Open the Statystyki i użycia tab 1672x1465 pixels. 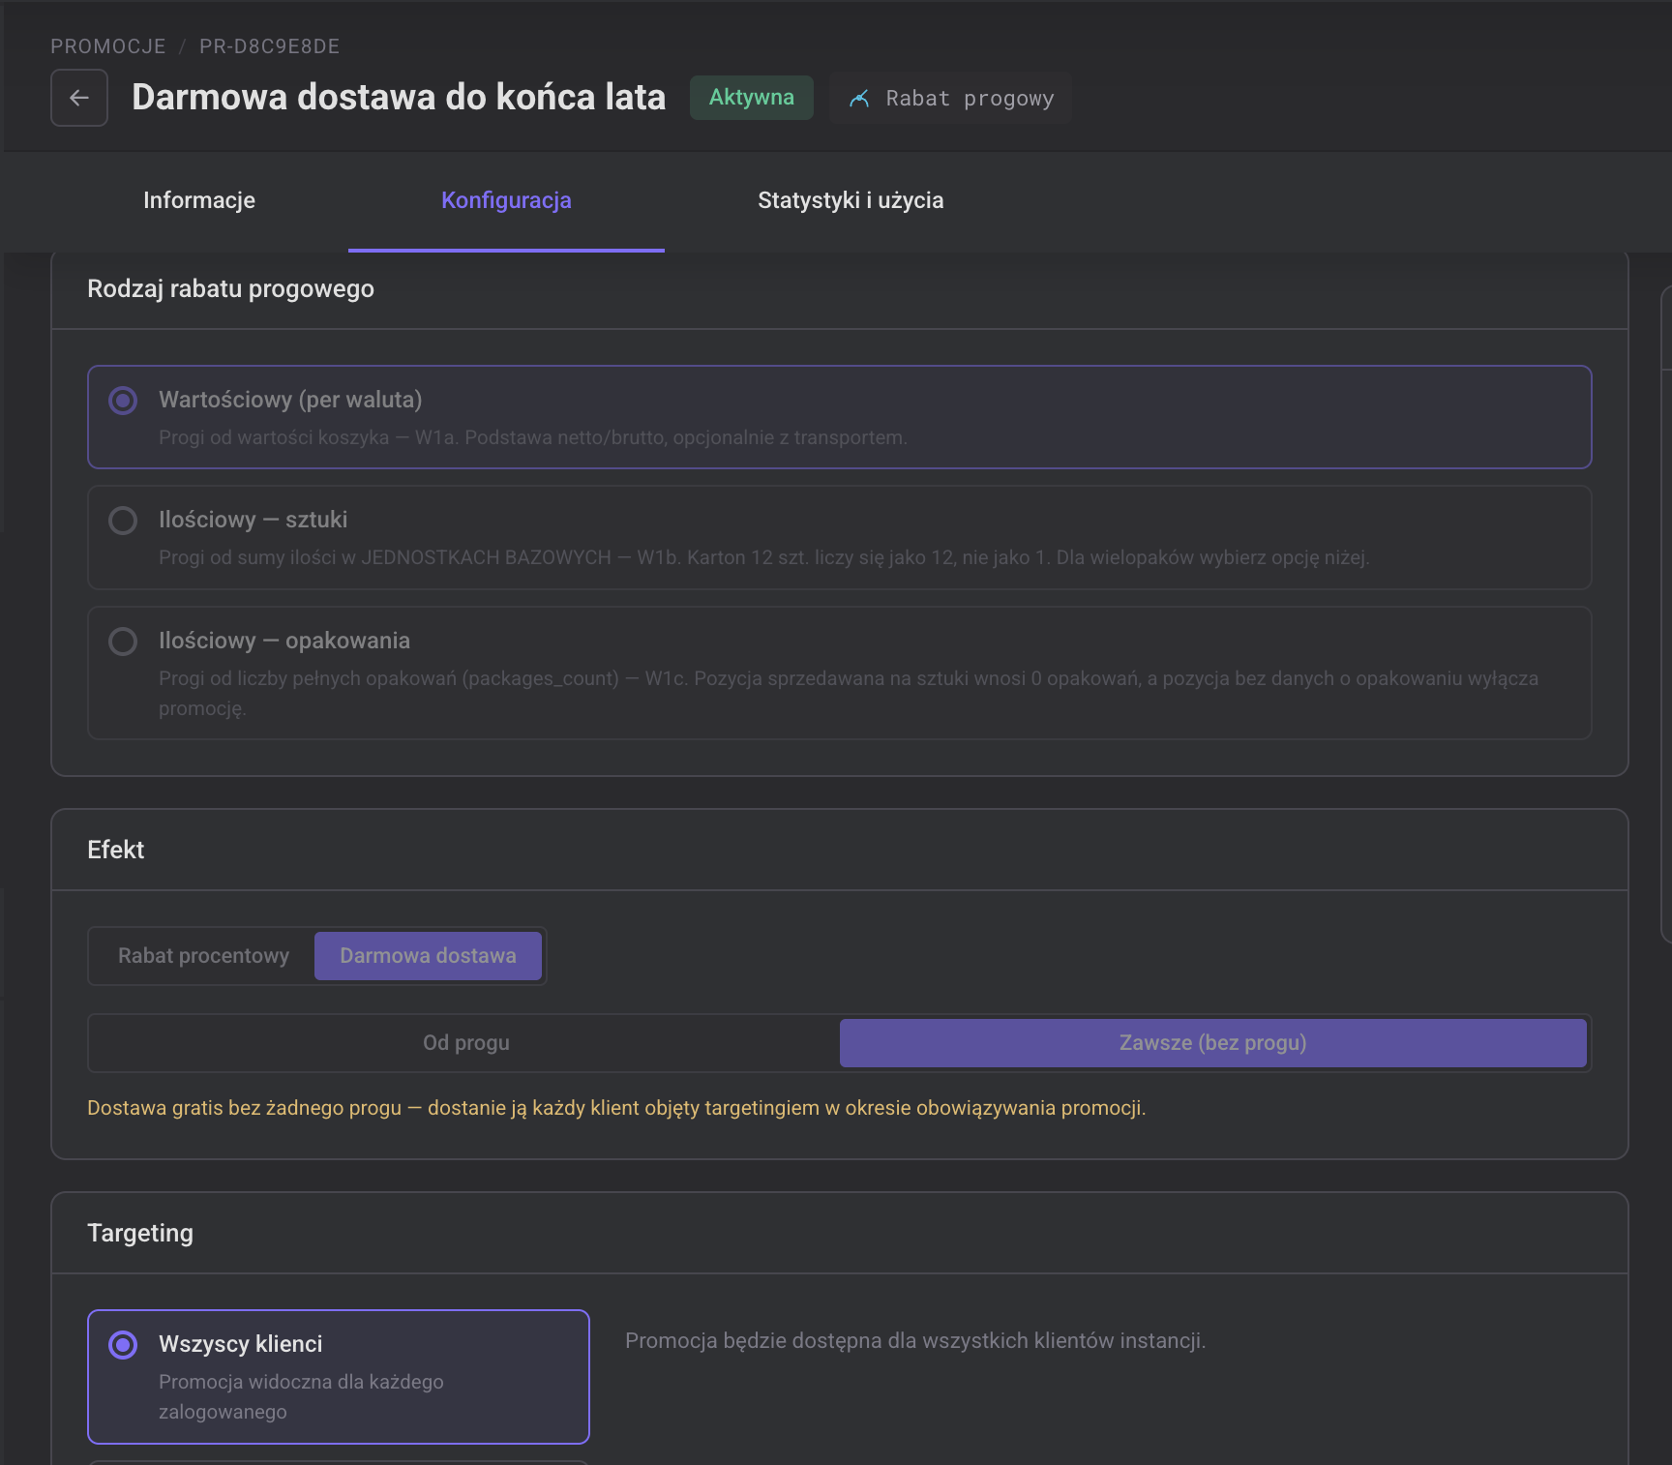pyautogui.click(x=851, y=200)
